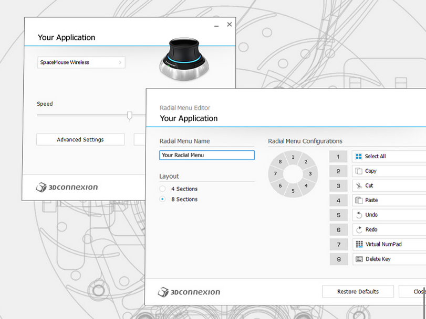The height and width of the screenshot is (319, 426).
Task: Click the Radial Menu Name text field
Action: coord(207,155)
